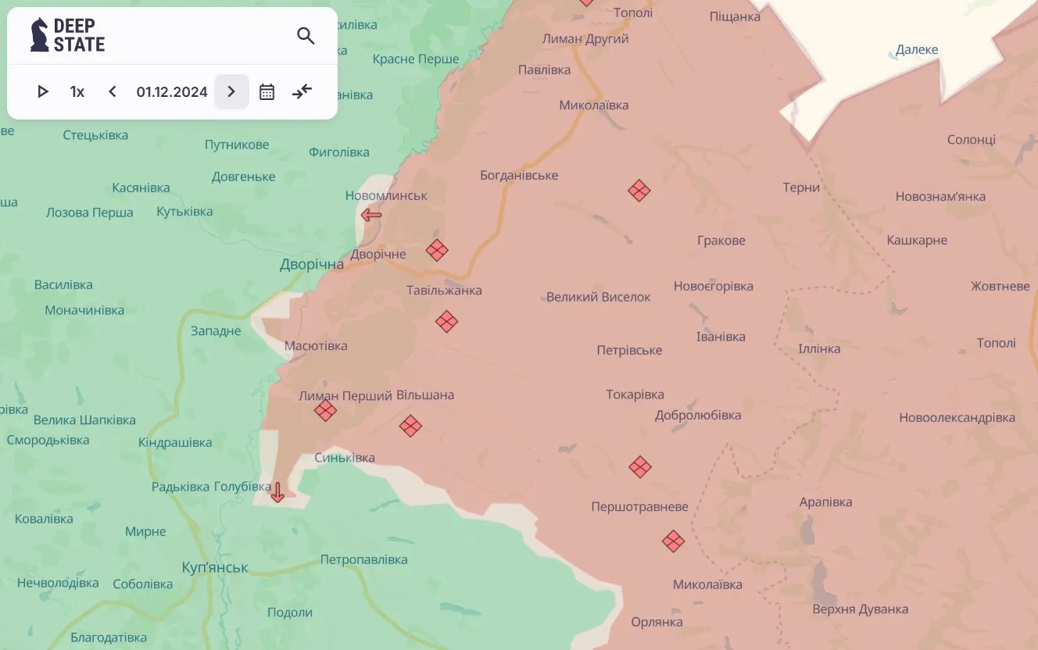The width and height of the screenshot is (1038, 650).
Task: Click the DeepState logo
Action: pyautogui.click(x=68, y=36)
